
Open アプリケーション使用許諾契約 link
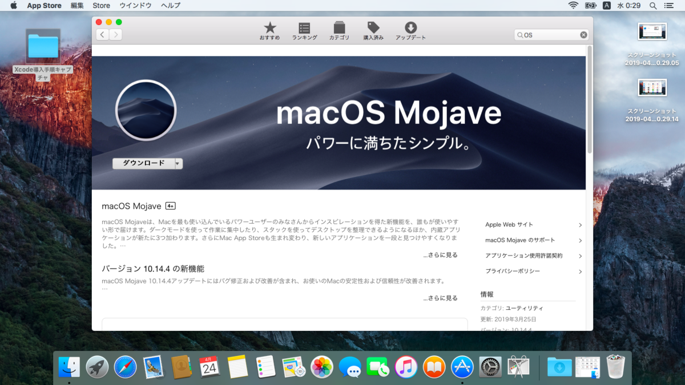[524, 256]
